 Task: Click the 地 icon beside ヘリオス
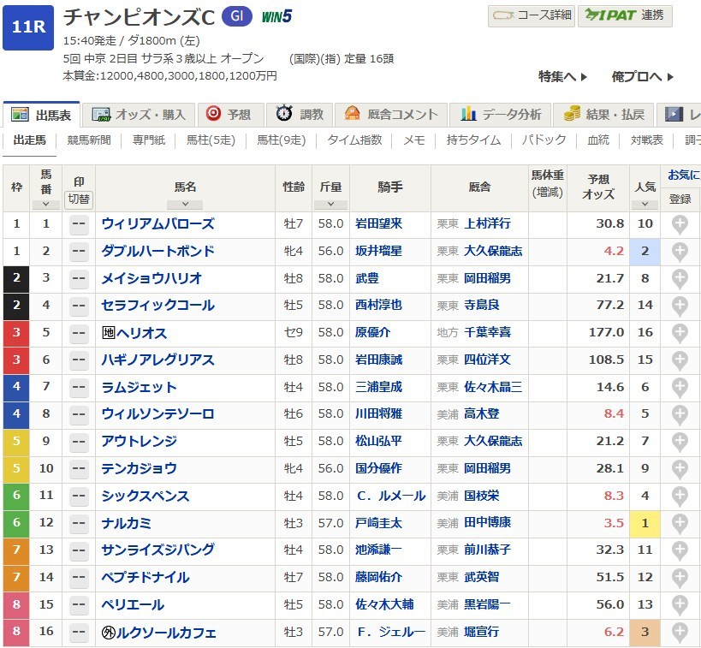point(109,333)
